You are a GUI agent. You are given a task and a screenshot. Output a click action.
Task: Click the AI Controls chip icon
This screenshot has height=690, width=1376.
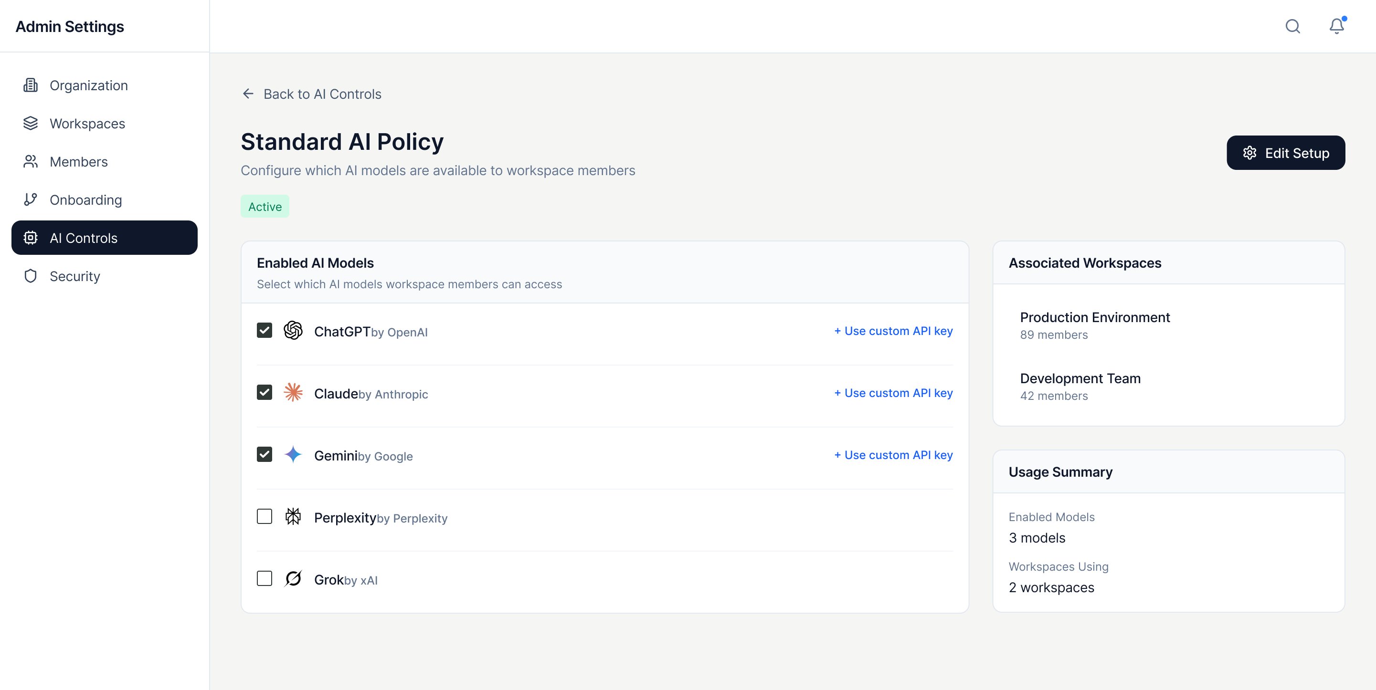click(x=31, y=238)
